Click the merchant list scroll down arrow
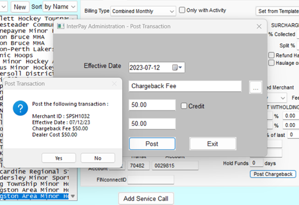Screen dimensions: 299x205 tap(73, 196)
